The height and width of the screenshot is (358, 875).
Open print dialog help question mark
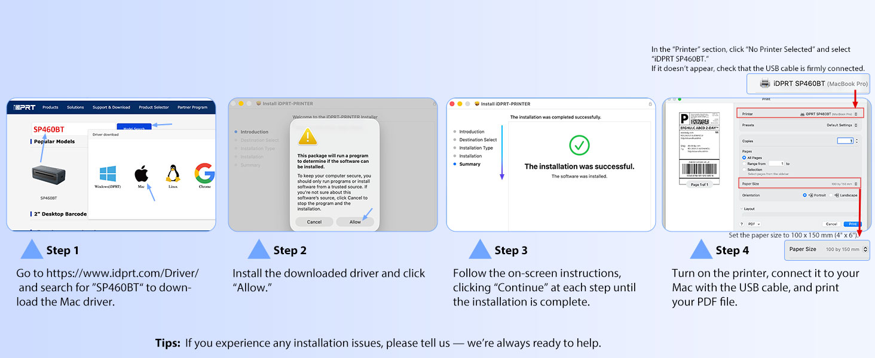(742, 224)
